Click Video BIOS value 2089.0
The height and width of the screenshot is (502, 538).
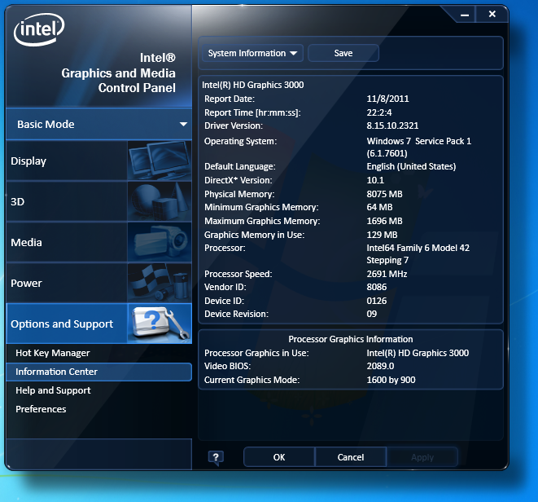pyautogui.click(x=380, y=366)
